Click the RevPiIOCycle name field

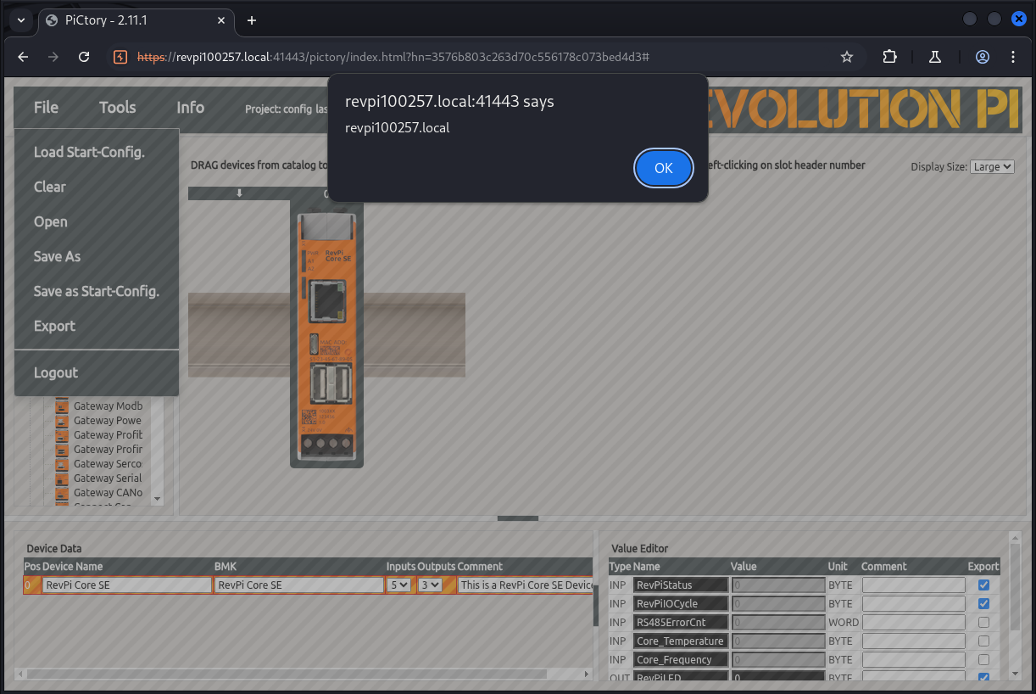(x=681, y=604)
